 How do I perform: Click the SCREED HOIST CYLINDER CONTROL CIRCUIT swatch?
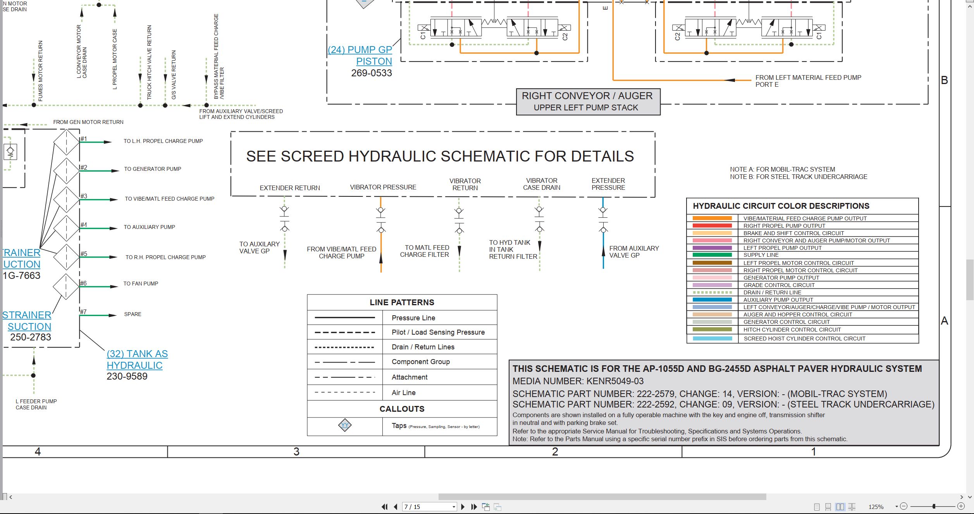point(712,339)
